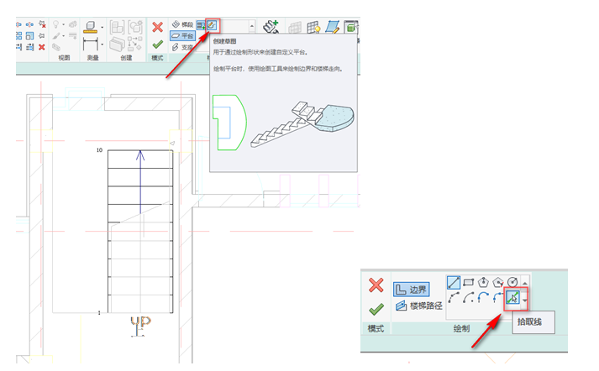Click the UP label below the stairs

pyautogui.click(x=140, y=321)
